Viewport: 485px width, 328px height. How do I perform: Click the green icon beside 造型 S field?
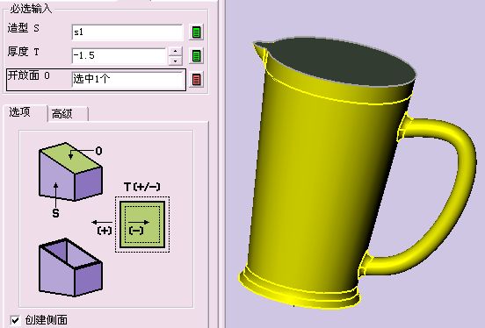pos(196,32)
